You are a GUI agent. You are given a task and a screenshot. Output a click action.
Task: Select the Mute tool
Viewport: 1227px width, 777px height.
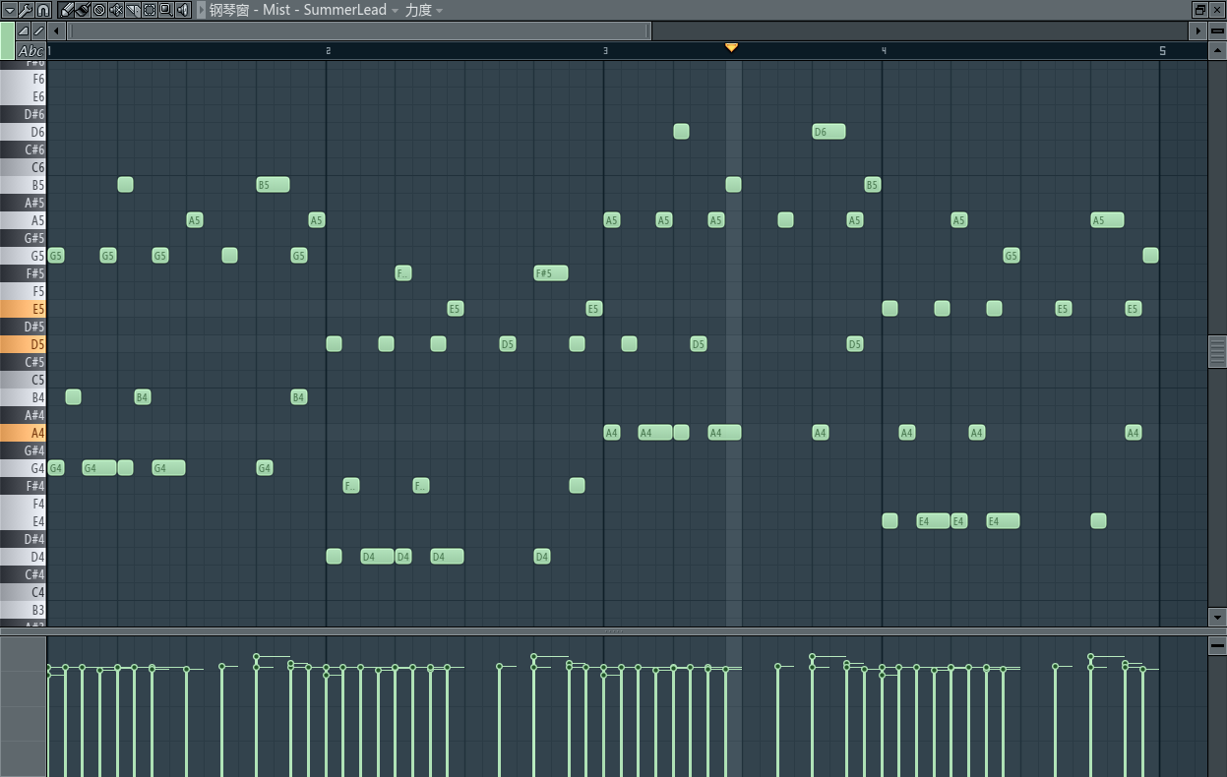point(116,10)
